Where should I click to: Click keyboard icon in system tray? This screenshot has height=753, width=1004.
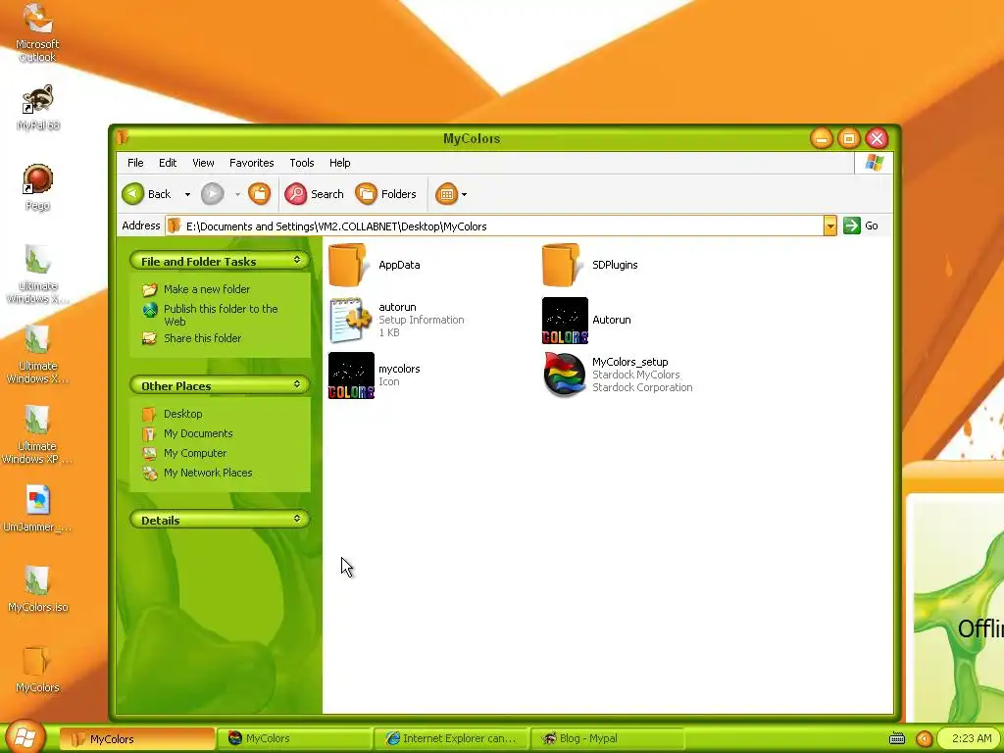(x=897, y=738)
